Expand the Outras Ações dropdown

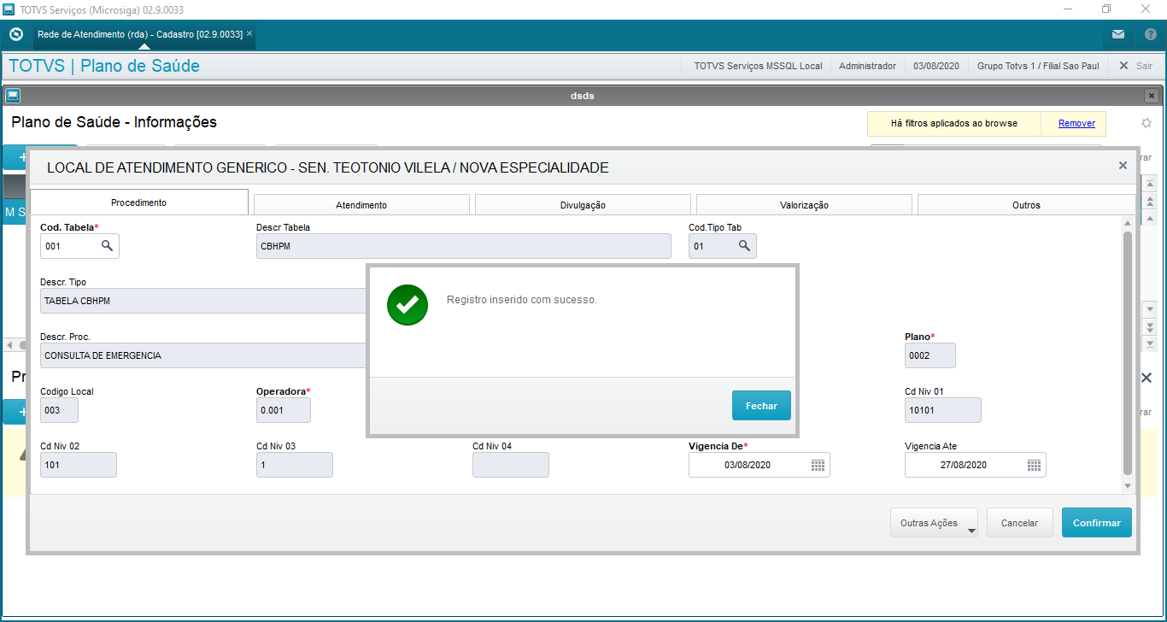tap(935, 523)
